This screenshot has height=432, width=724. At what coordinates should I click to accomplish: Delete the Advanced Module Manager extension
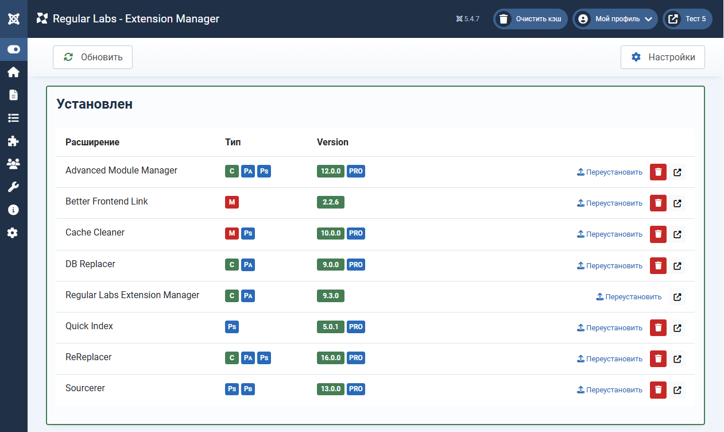coord(658,172)
